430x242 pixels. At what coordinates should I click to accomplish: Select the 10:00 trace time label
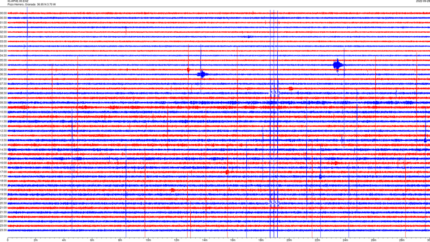3,107
